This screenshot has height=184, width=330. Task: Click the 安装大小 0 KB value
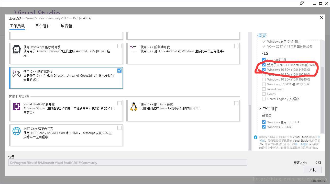(318, 163)
